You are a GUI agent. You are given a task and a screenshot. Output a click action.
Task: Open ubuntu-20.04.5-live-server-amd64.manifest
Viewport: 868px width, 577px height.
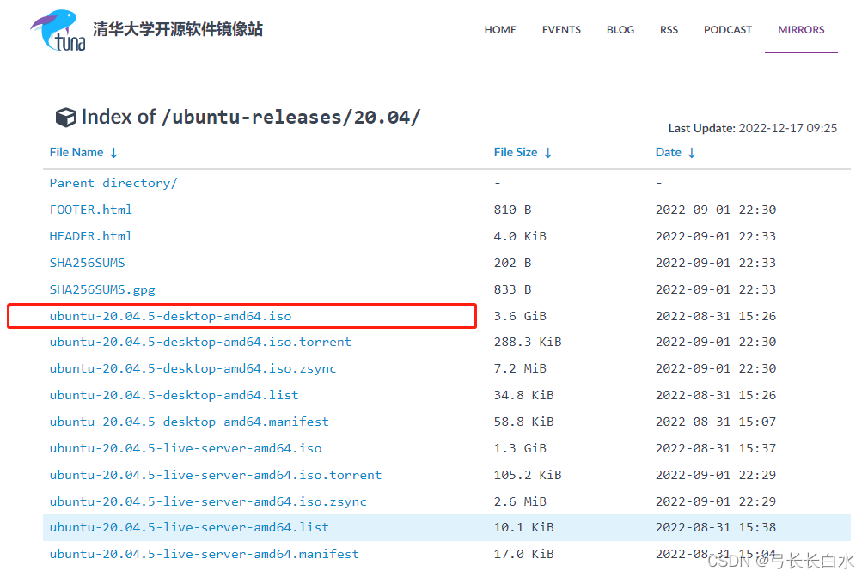pyautogui.click(x=205, y=554)
